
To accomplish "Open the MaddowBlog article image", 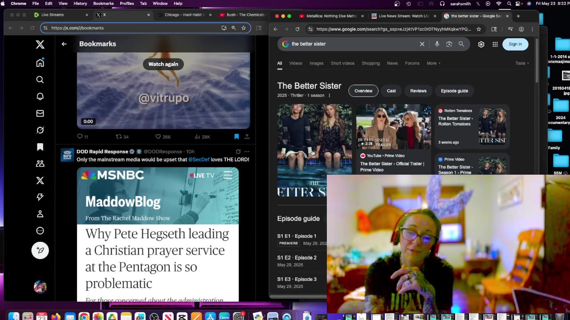I will click(x=158, y=234).
